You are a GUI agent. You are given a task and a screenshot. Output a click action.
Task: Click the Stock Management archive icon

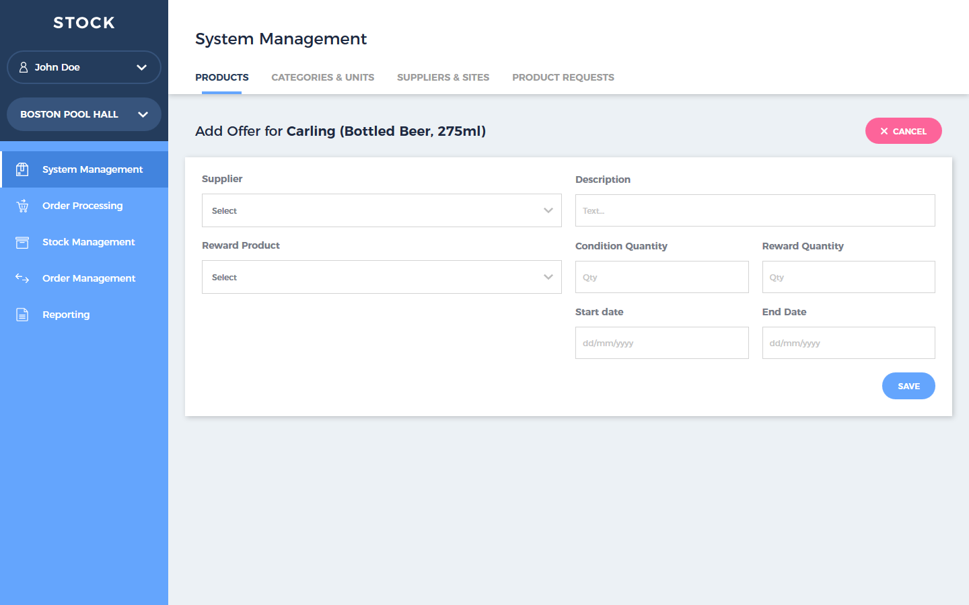[22, 242]
